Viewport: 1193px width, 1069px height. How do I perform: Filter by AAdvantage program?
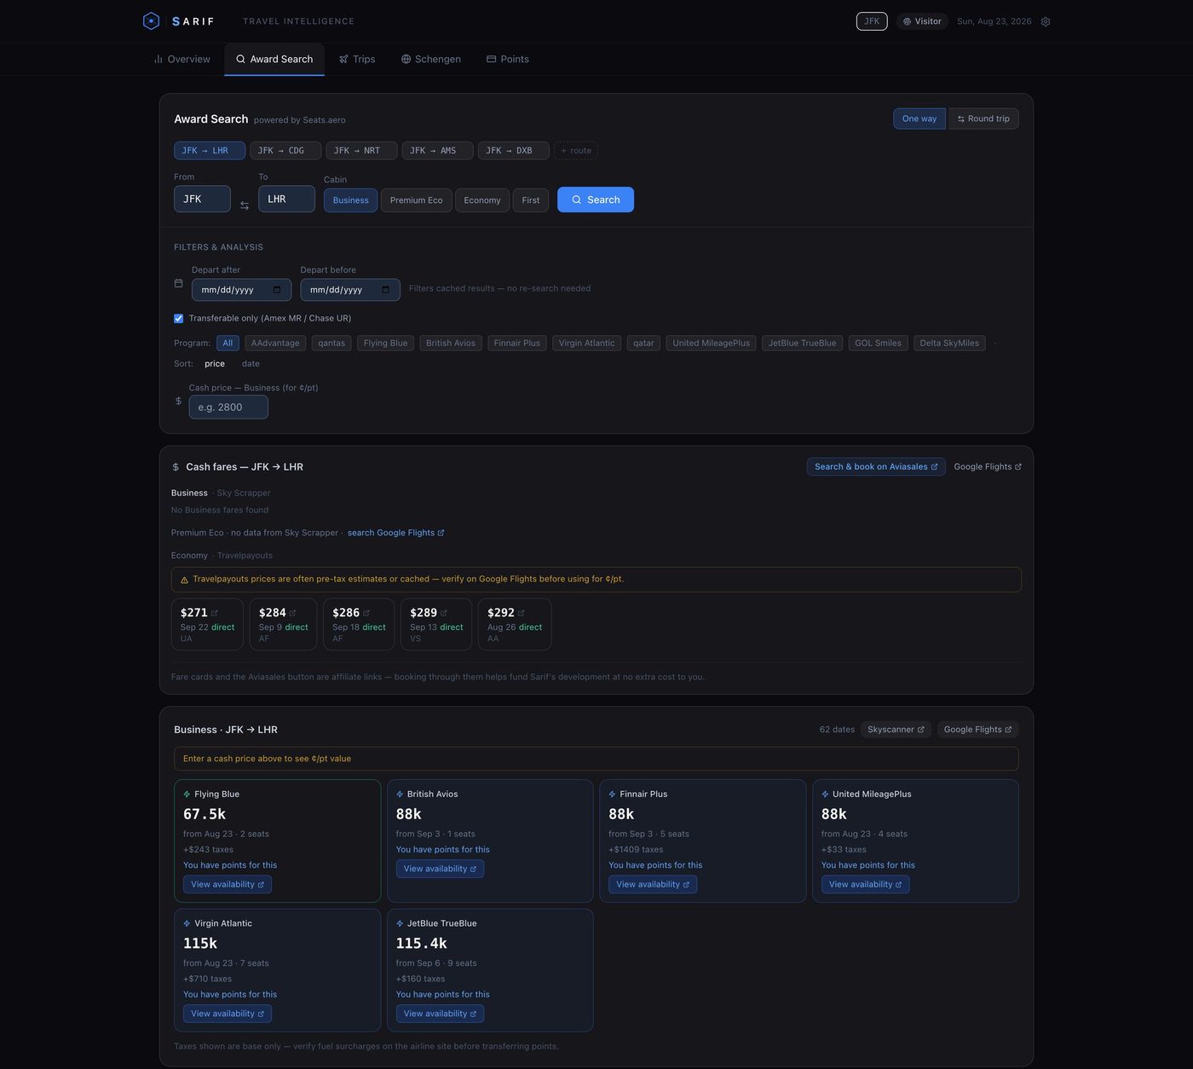275,343
